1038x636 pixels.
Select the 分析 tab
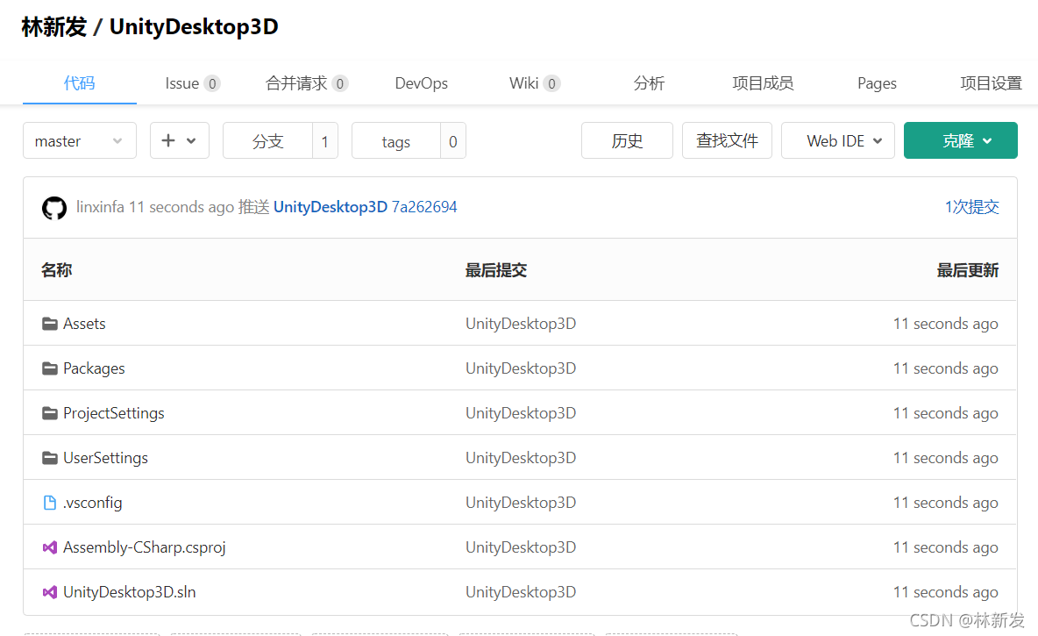[649, 83]
